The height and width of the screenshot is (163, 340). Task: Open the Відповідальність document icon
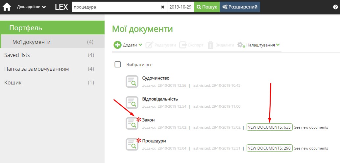point(132,102)
